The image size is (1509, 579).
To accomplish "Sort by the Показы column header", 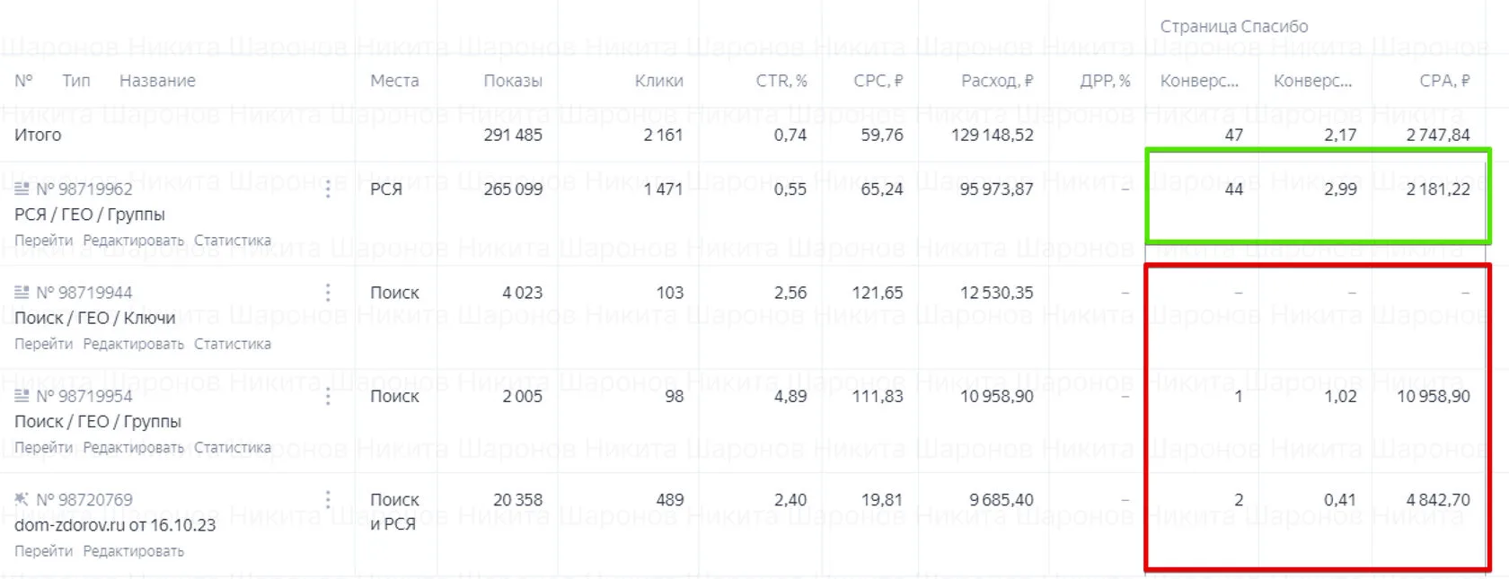I will point(513,81).
